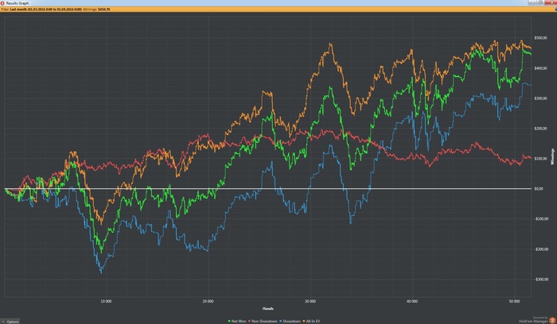Click the Hold'em Manager 2 logo
The height and width of the screenshot is (324, 557).
[552, 321]
